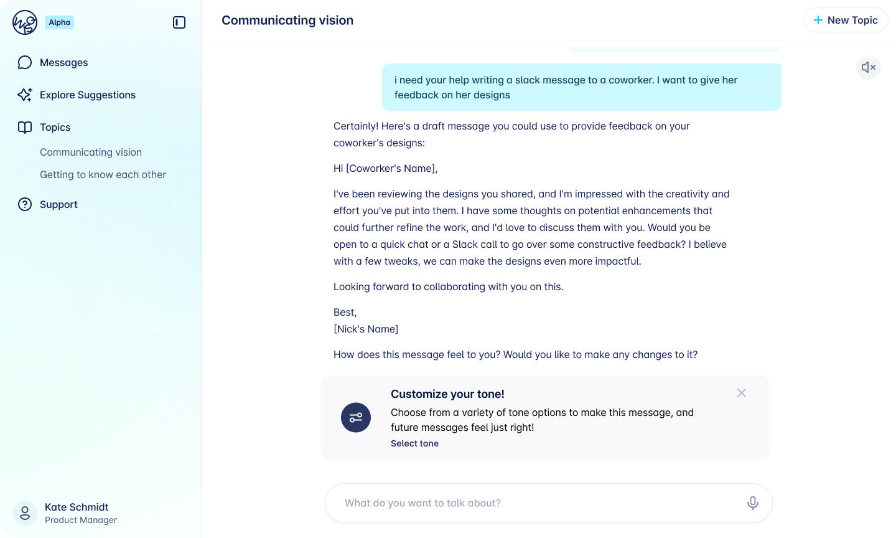Open Kate Schmidt's profile avatar
Viewport: 896px width, 538px height.
pos(25,512)
